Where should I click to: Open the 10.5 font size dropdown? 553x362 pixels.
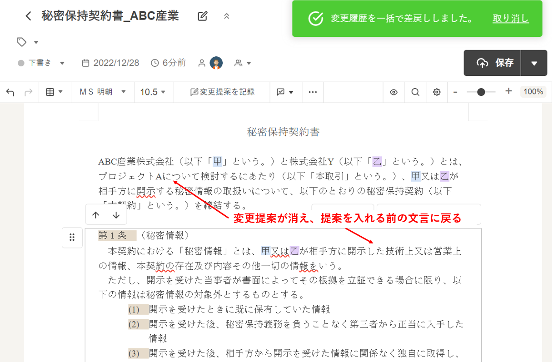click(153, 92)
